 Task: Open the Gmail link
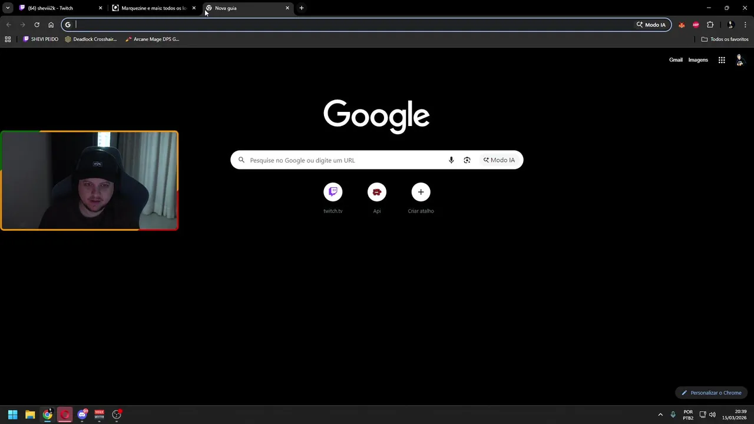[x=676, y=60]
